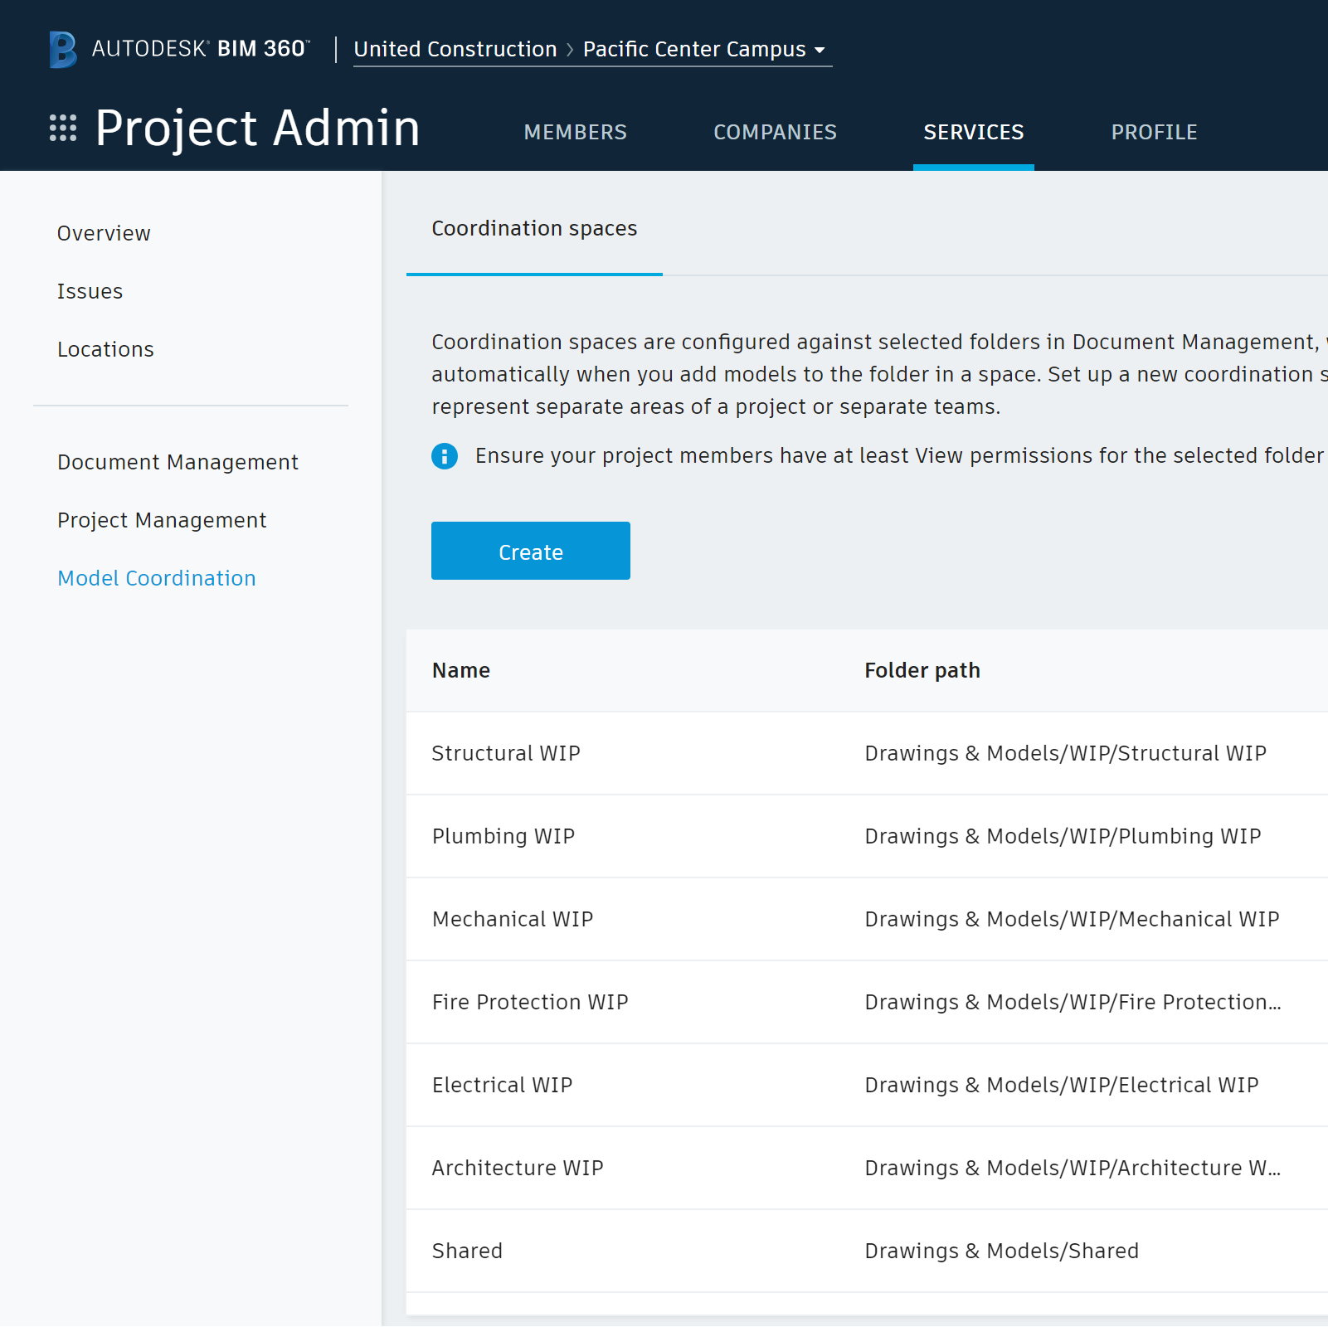The height and width of the screenshot is (1327, 1328).
Task: Sort the table by the Name column
Action: click(x=460, y=670)
